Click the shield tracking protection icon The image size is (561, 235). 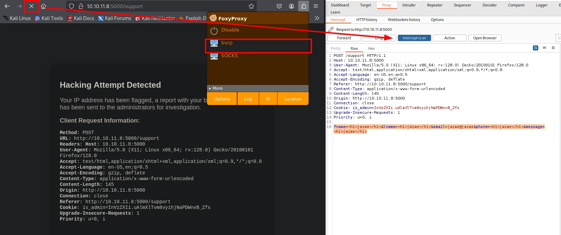click(x=71, y=6)
